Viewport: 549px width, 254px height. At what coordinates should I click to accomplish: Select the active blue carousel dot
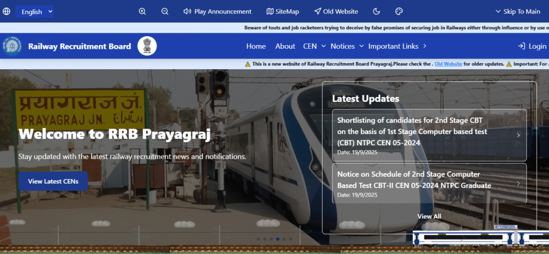click(x=278, y=240)
